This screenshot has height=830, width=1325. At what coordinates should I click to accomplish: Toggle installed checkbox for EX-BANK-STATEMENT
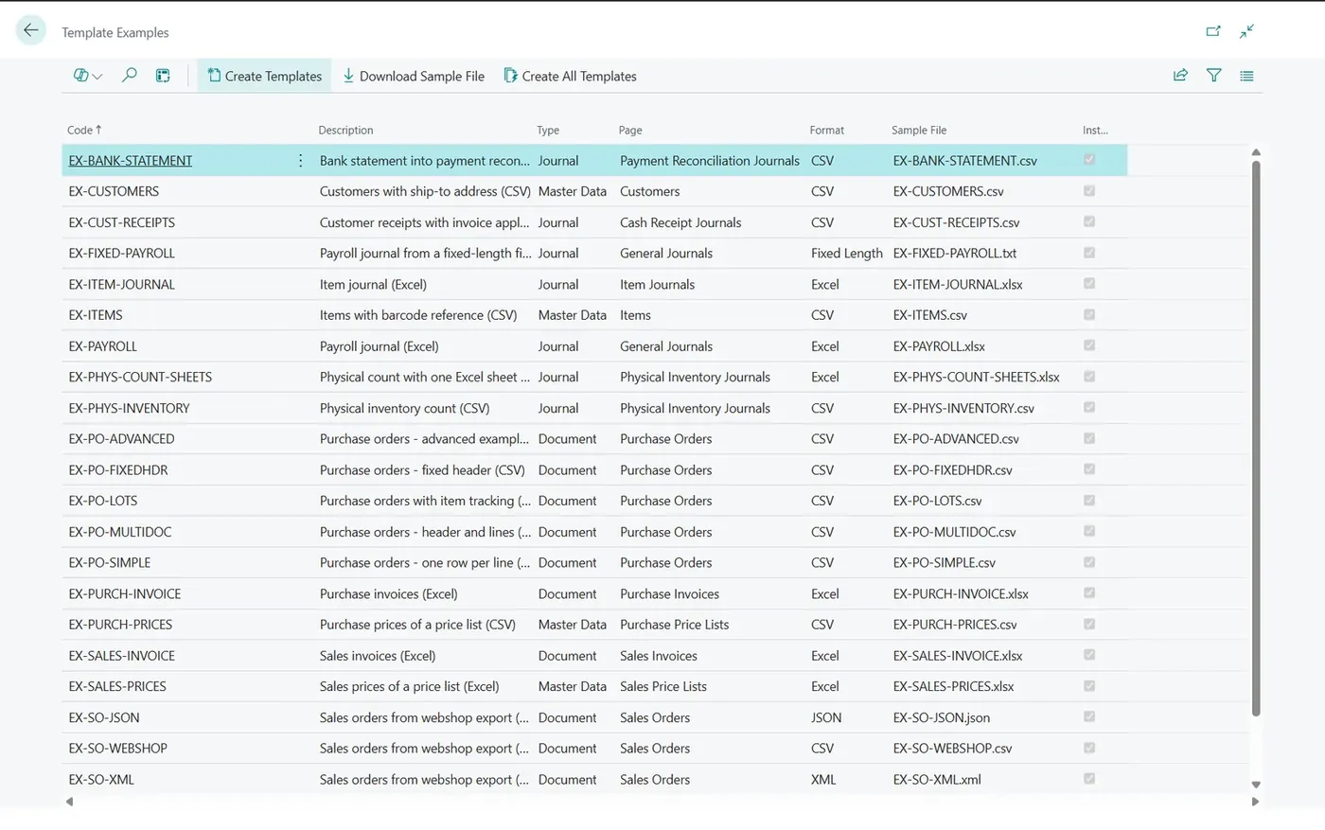1089,160
